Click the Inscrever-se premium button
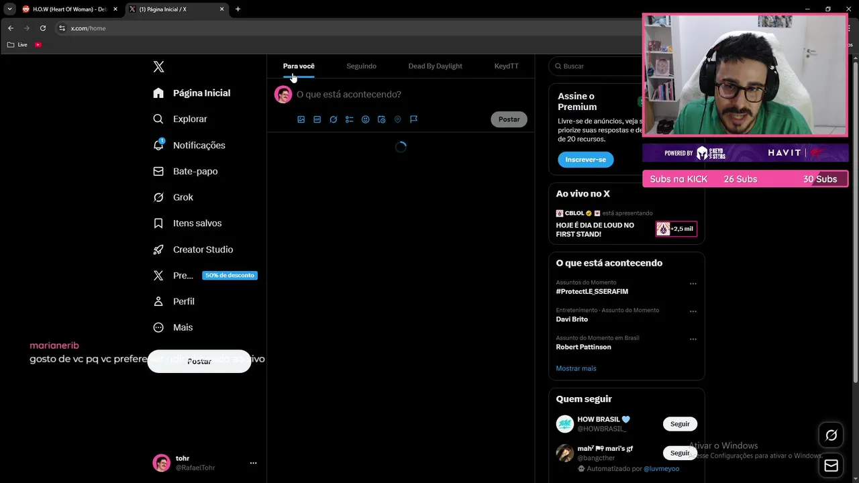859x483 pixels. (x=585, y=160)
